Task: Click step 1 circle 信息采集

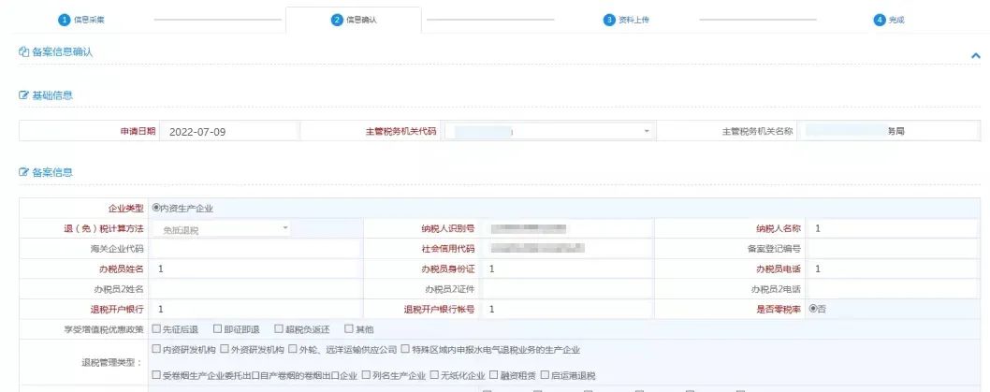Action: [x=63, y=20]
